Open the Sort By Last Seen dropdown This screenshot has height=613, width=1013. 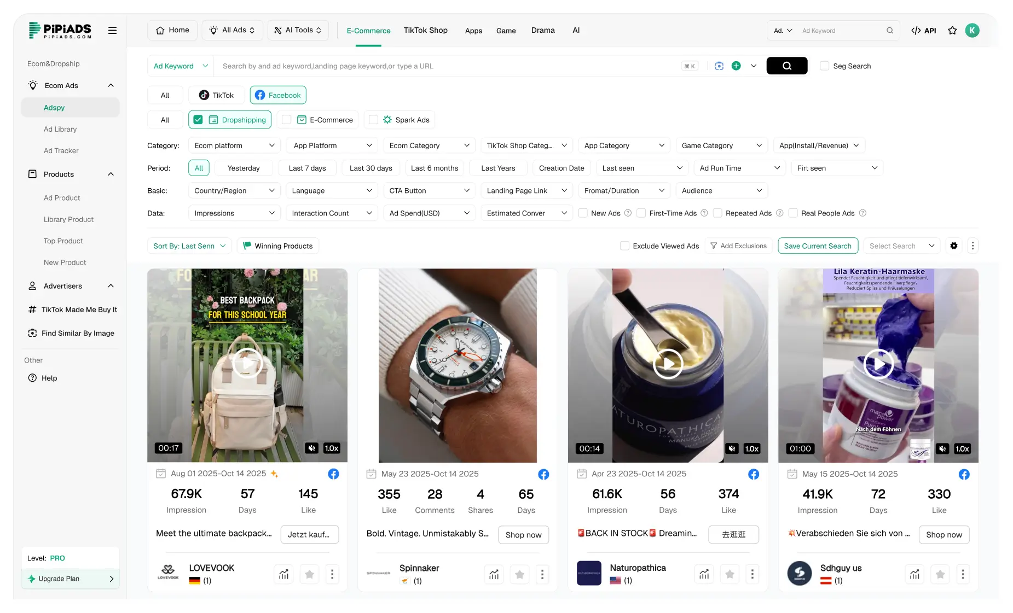[189, 246]
